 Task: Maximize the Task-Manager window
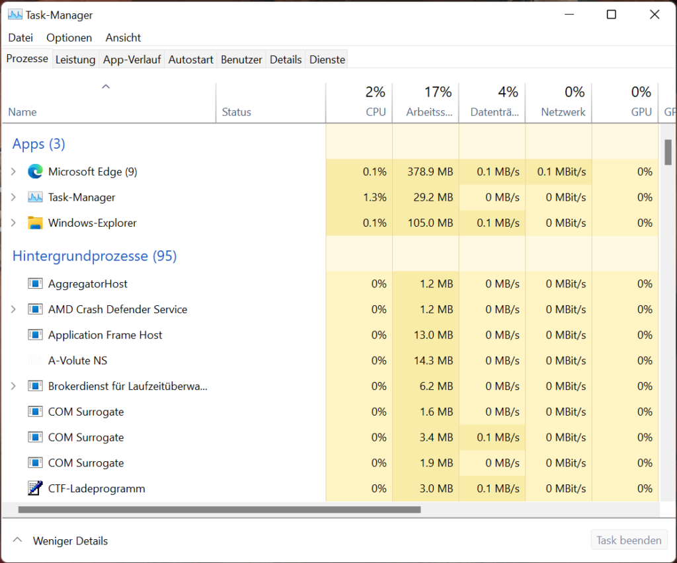612,15
